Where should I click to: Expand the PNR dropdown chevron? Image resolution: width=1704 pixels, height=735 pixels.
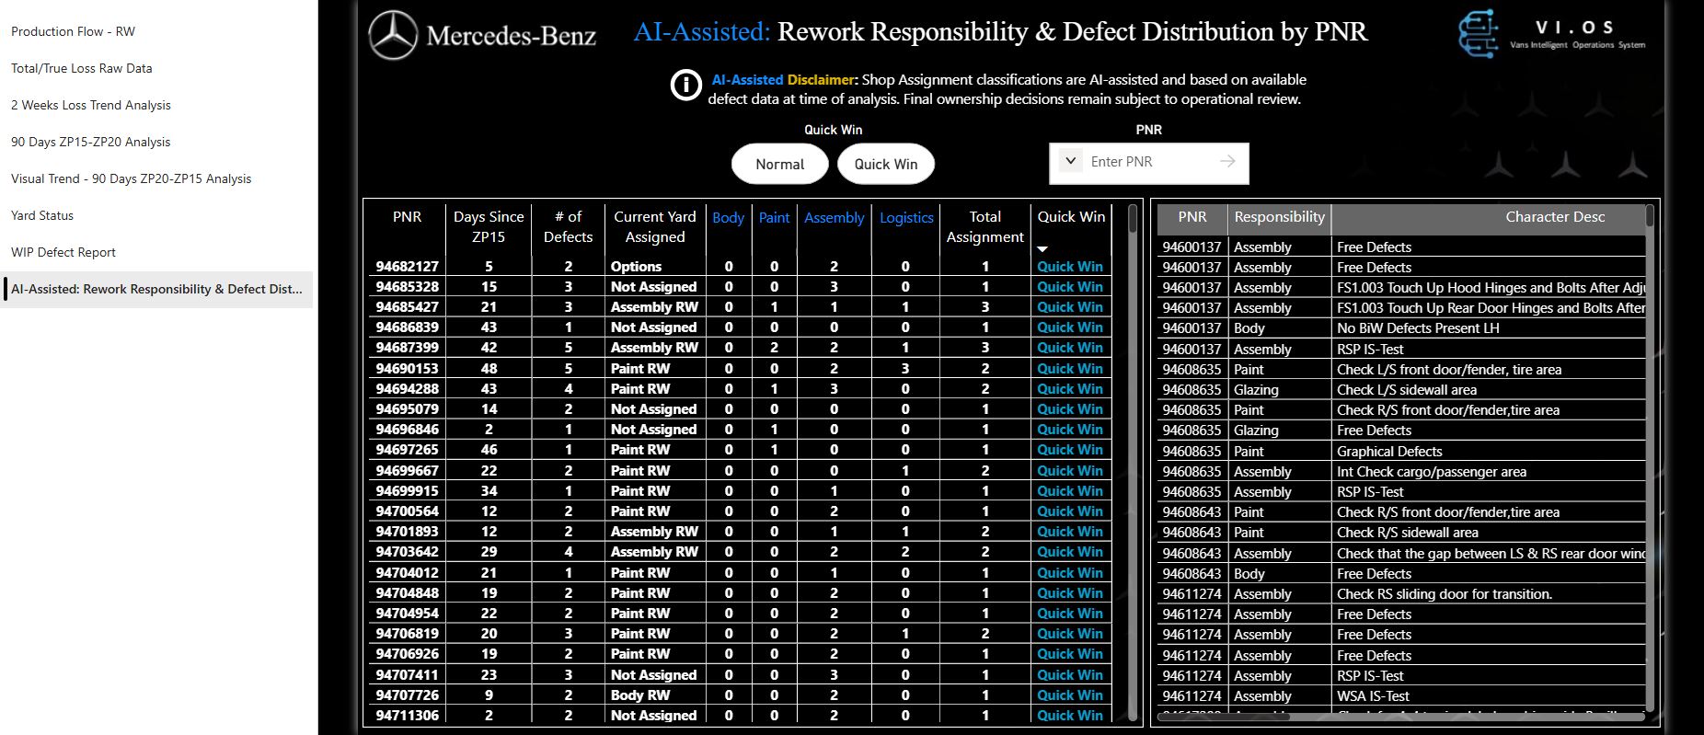pos(1070,162)
